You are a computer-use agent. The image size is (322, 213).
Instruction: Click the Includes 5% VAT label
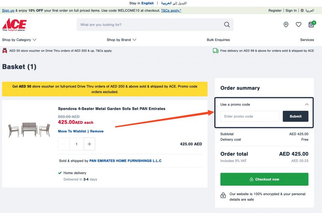pos(233,161)
